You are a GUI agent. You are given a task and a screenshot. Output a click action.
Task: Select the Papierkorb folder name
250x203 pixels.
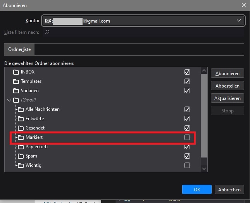(36, 147)
